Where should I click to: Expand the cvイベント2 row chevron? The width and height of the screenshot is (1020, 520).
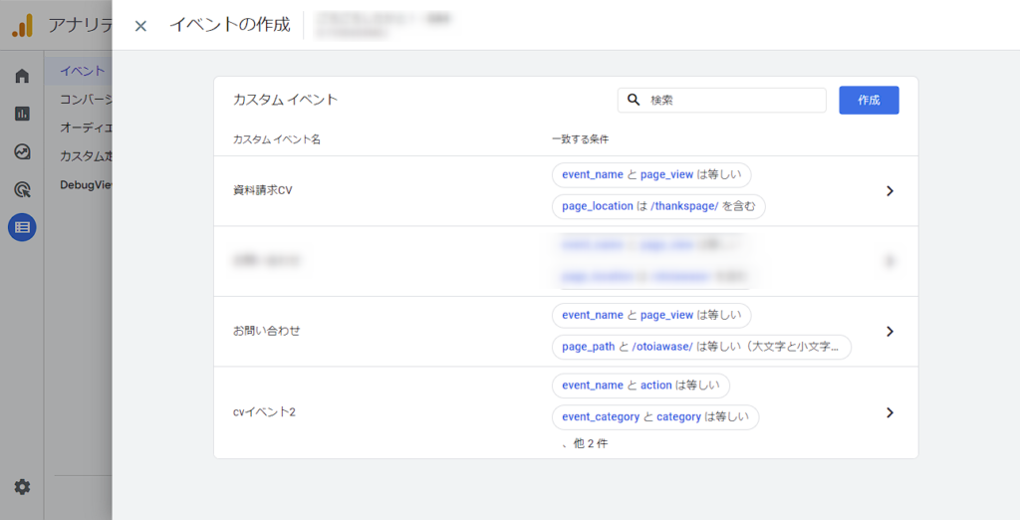(x=890, y=412)
